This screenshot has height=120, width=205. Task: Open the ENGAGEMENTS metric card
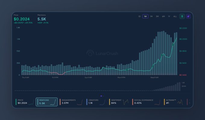[71, 102]
